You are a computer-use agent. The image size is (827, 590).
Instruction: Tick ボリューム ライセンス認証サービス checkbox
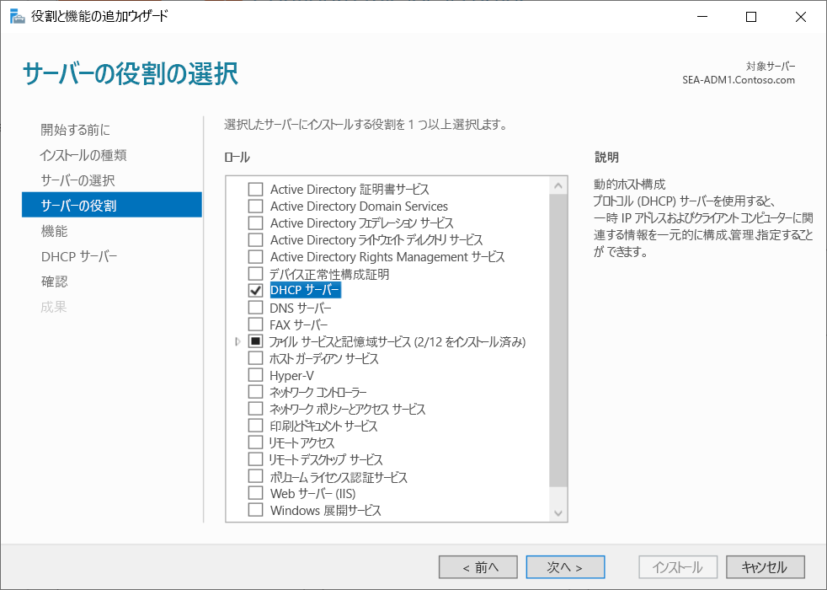coord(255,476)
